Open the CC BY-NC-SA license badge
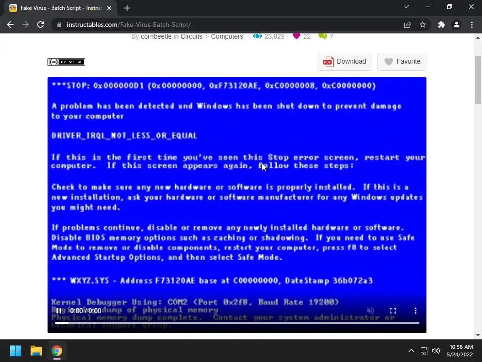This screenshot has width=482, height=362. pos(66,62)
